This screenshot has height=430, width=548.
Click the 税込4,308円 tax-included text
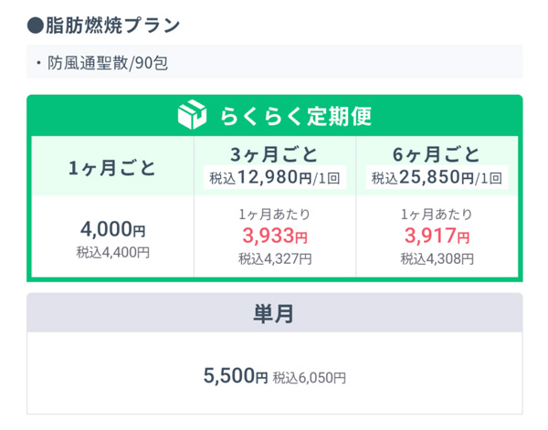click(x=436, y=259)
